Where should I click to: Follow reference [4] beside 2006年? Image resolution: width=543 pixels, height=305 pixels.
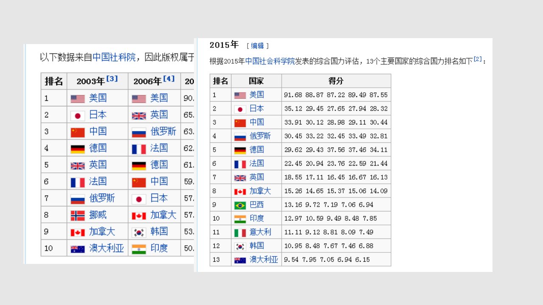[168, 79]
